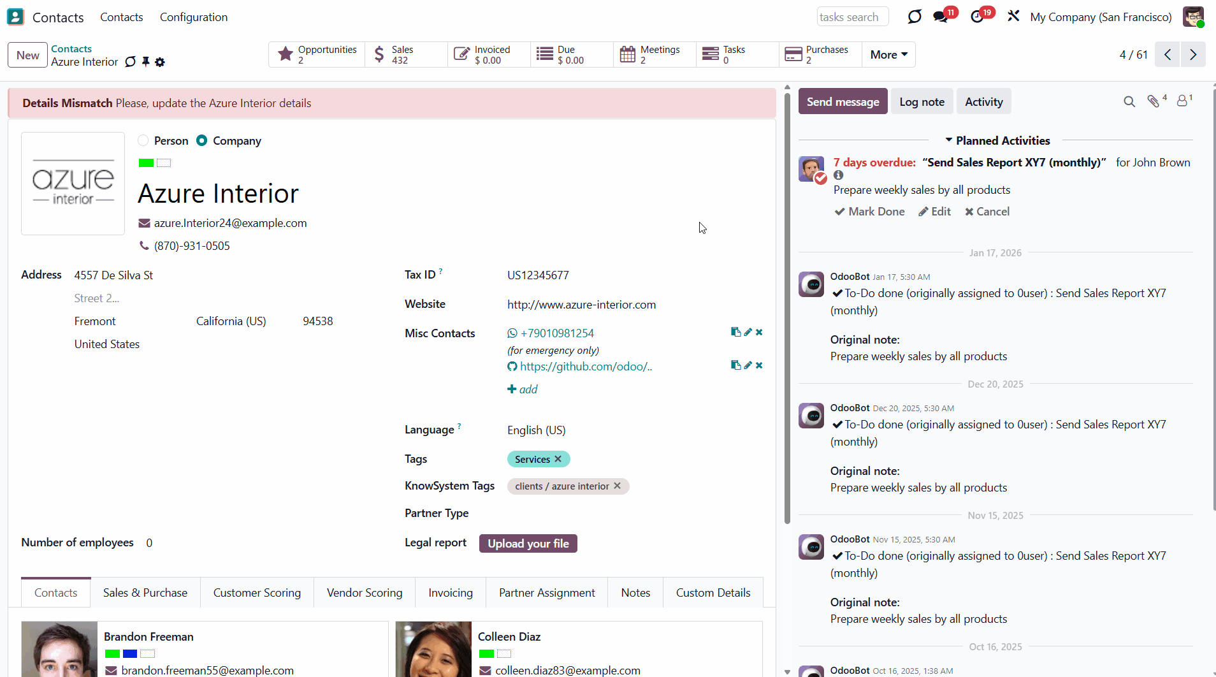This screenshot has height=677, width=1216.
Task: Open the empty Partner Type dropdown
Action: pyautogui.click(x=634, y=513)
